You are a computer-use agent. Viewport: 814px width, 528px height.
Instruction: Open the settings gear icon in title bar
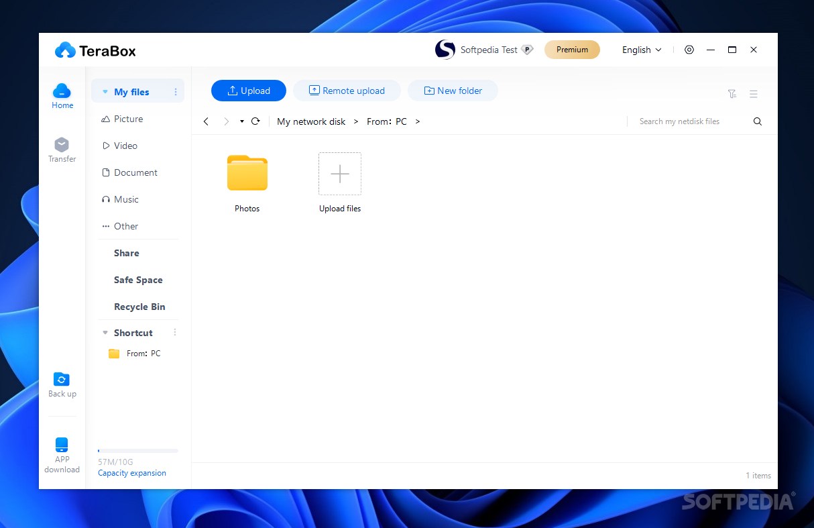(x=689, y=50)
